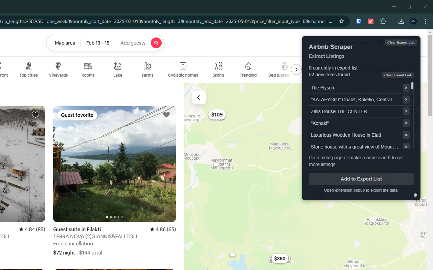The height and width of the screenshot is (270, 433).
Task: Open the Filakti guest suite photo
Action: tap(114, 164)
